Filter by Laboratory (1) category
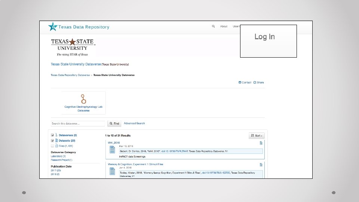Screen dimensions: 359x202 pyautogui.click(x=58, y=156)
